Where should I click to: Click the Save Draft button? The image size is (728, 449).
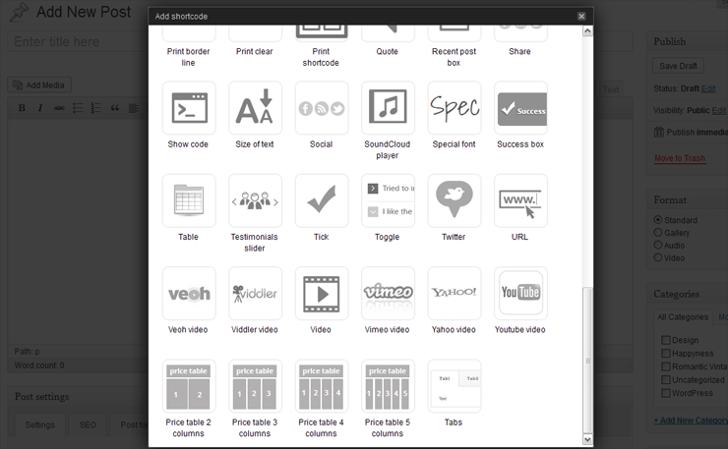pyautogui.click(x=678, y=66)
